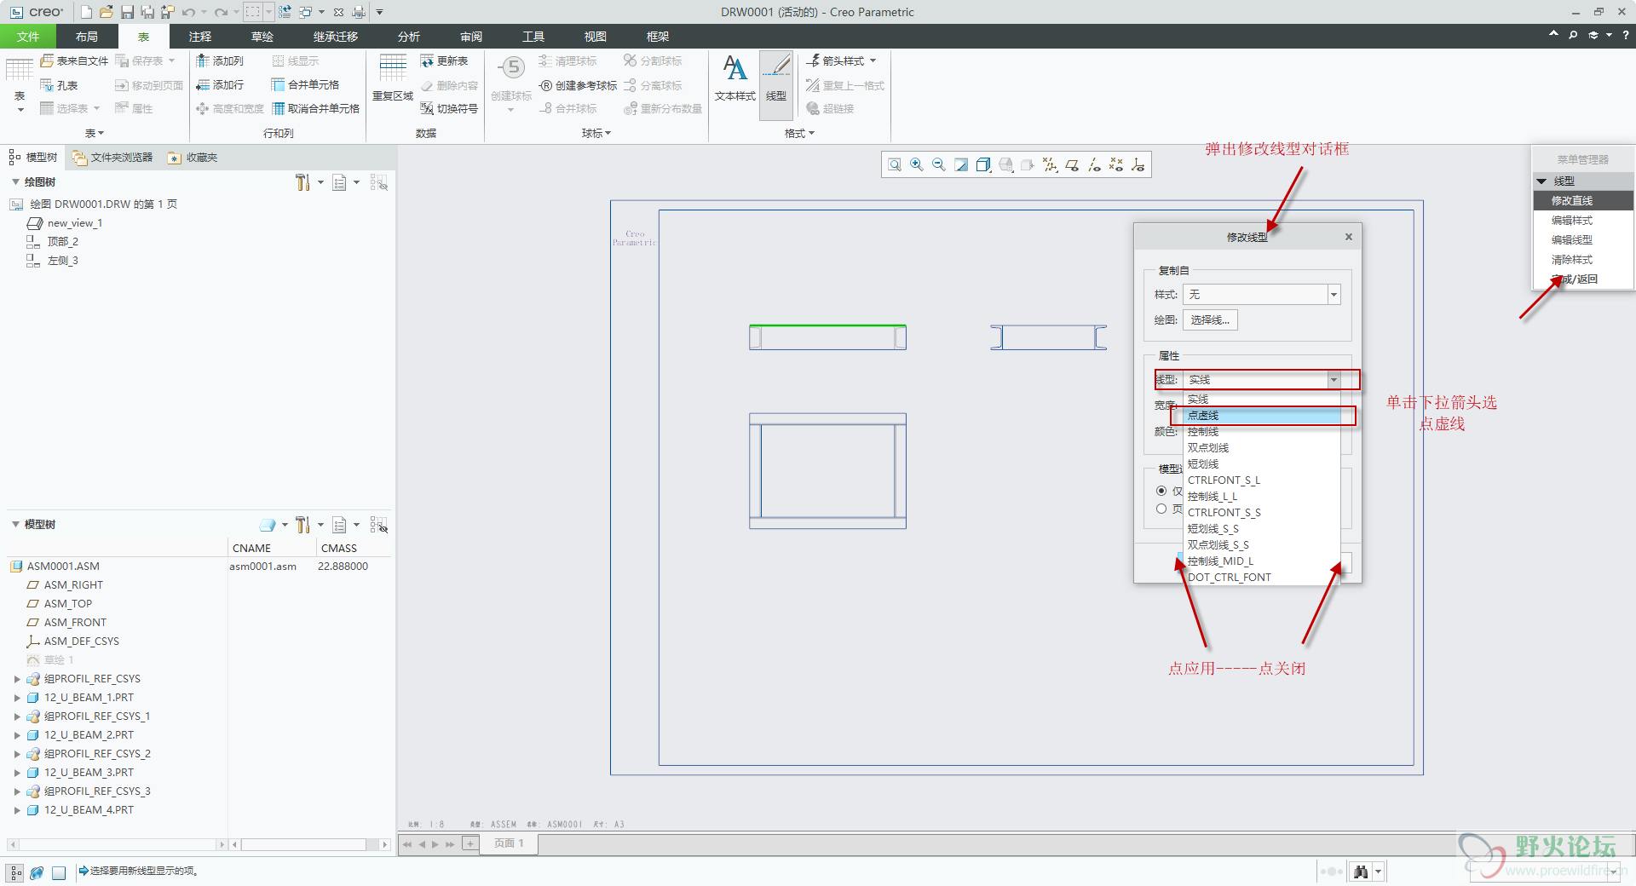Click Create Reference Balloon (创建参考球标)
This screenshot has height=886, width=1636.
(x=578, y=85)
